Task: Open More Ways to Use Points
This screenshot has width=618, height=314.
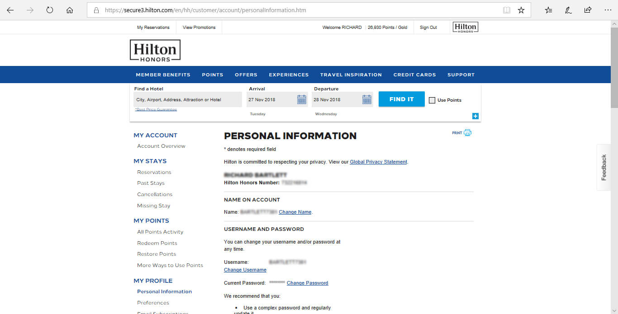Action: pyautogui.click(x=170, y=265)
